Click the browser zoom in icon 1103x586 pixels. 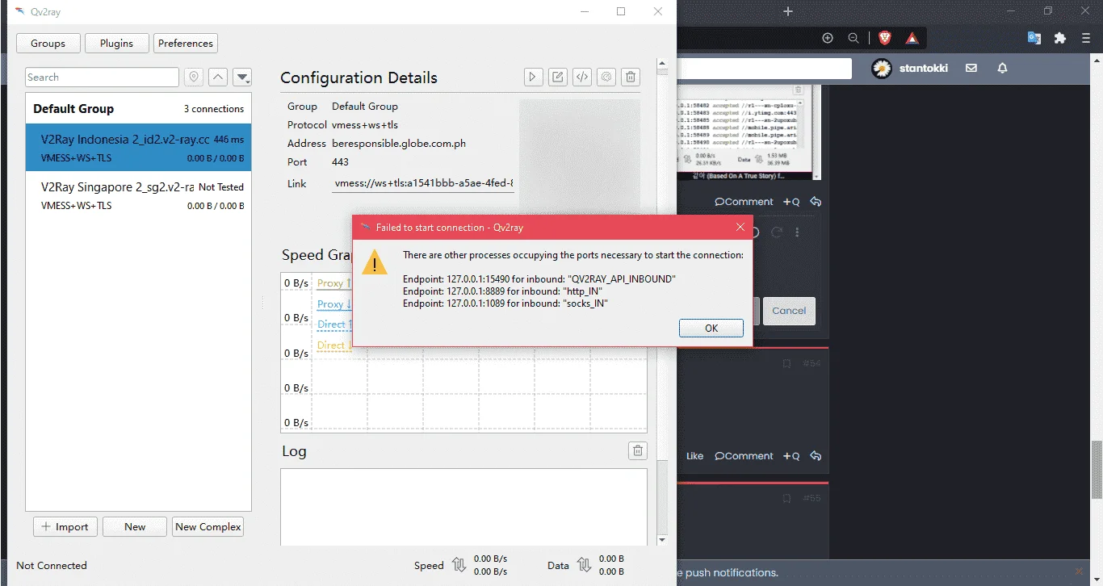pos(828,38)
